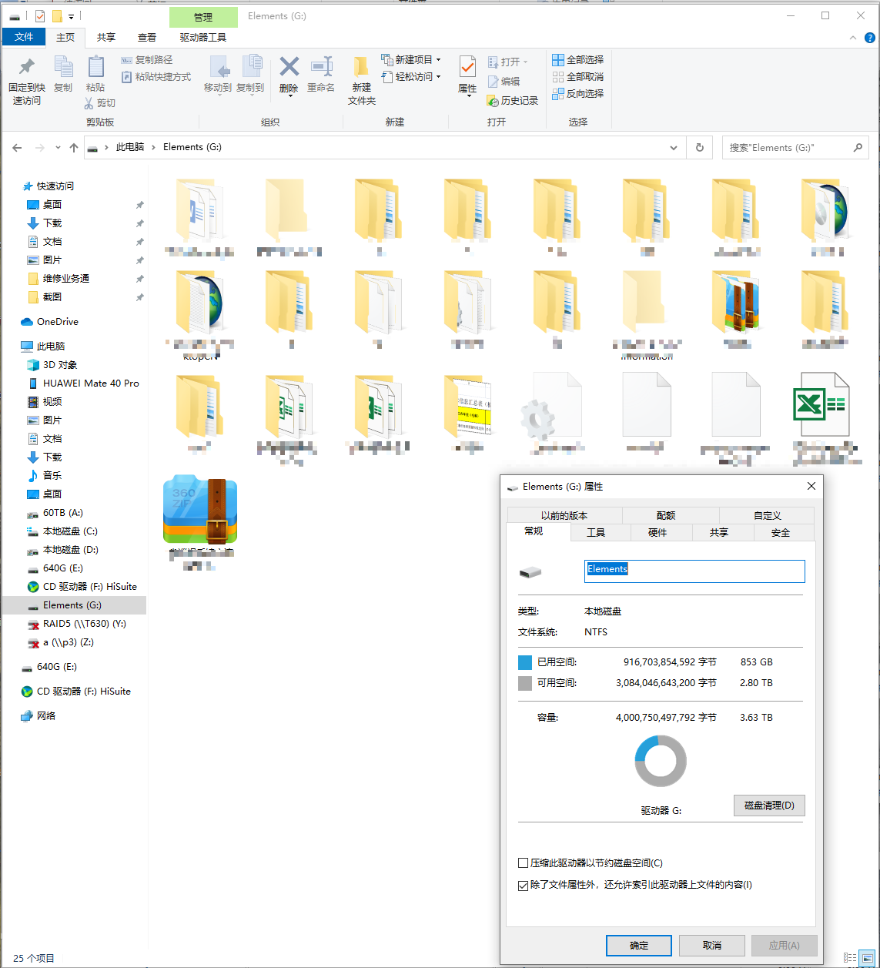Expand the New Item (新建项目) dropdown
This screenshot has width=880, height=968.
click(438, 59)
